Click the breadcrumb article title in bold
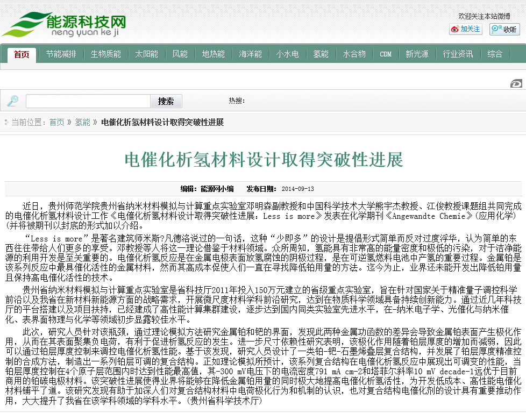This screenshot has width=526, height=413. [162, 122]
